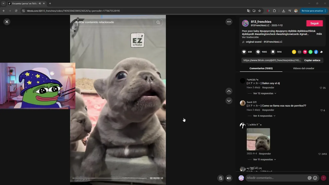The height and width of the screenshot is (185, 329).
Task: Open Santi 331's profile avatar
Action: click(243, 103)
